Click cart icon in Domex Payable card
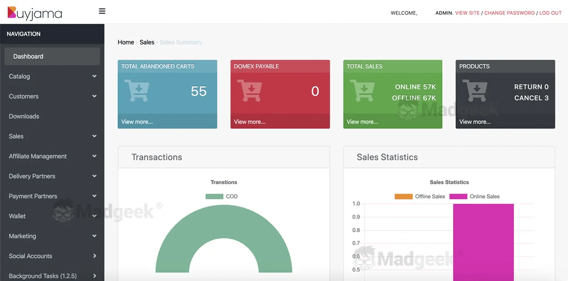This screenshot has width=568, height=281. click(x=250, y=90)
